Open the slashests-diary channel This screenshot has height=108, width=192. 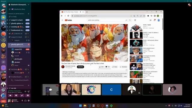point(19,9)
